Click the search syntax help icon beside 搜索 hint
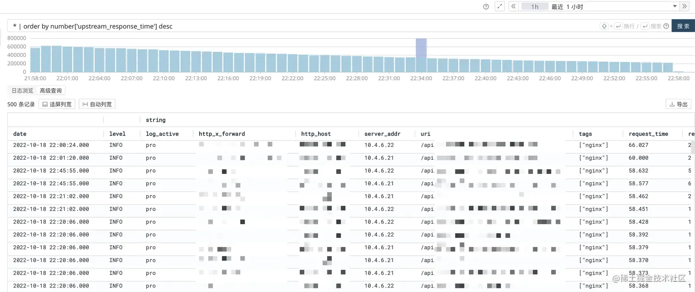The width and height of the screenshot is (695, 292). tap(666, 26)
